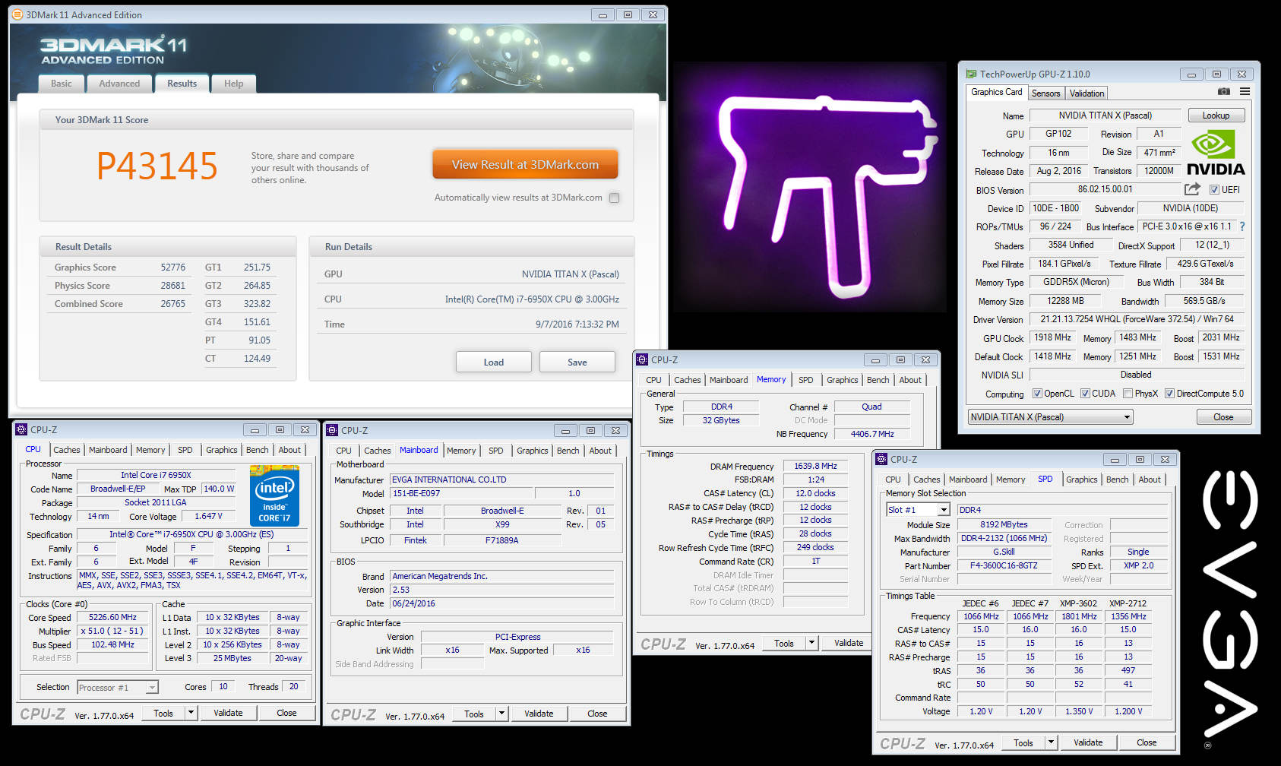Click the GPU Clock value 1918 MHz
The width and height of the screenshot is (1281, 766).
pos(1052,337)
